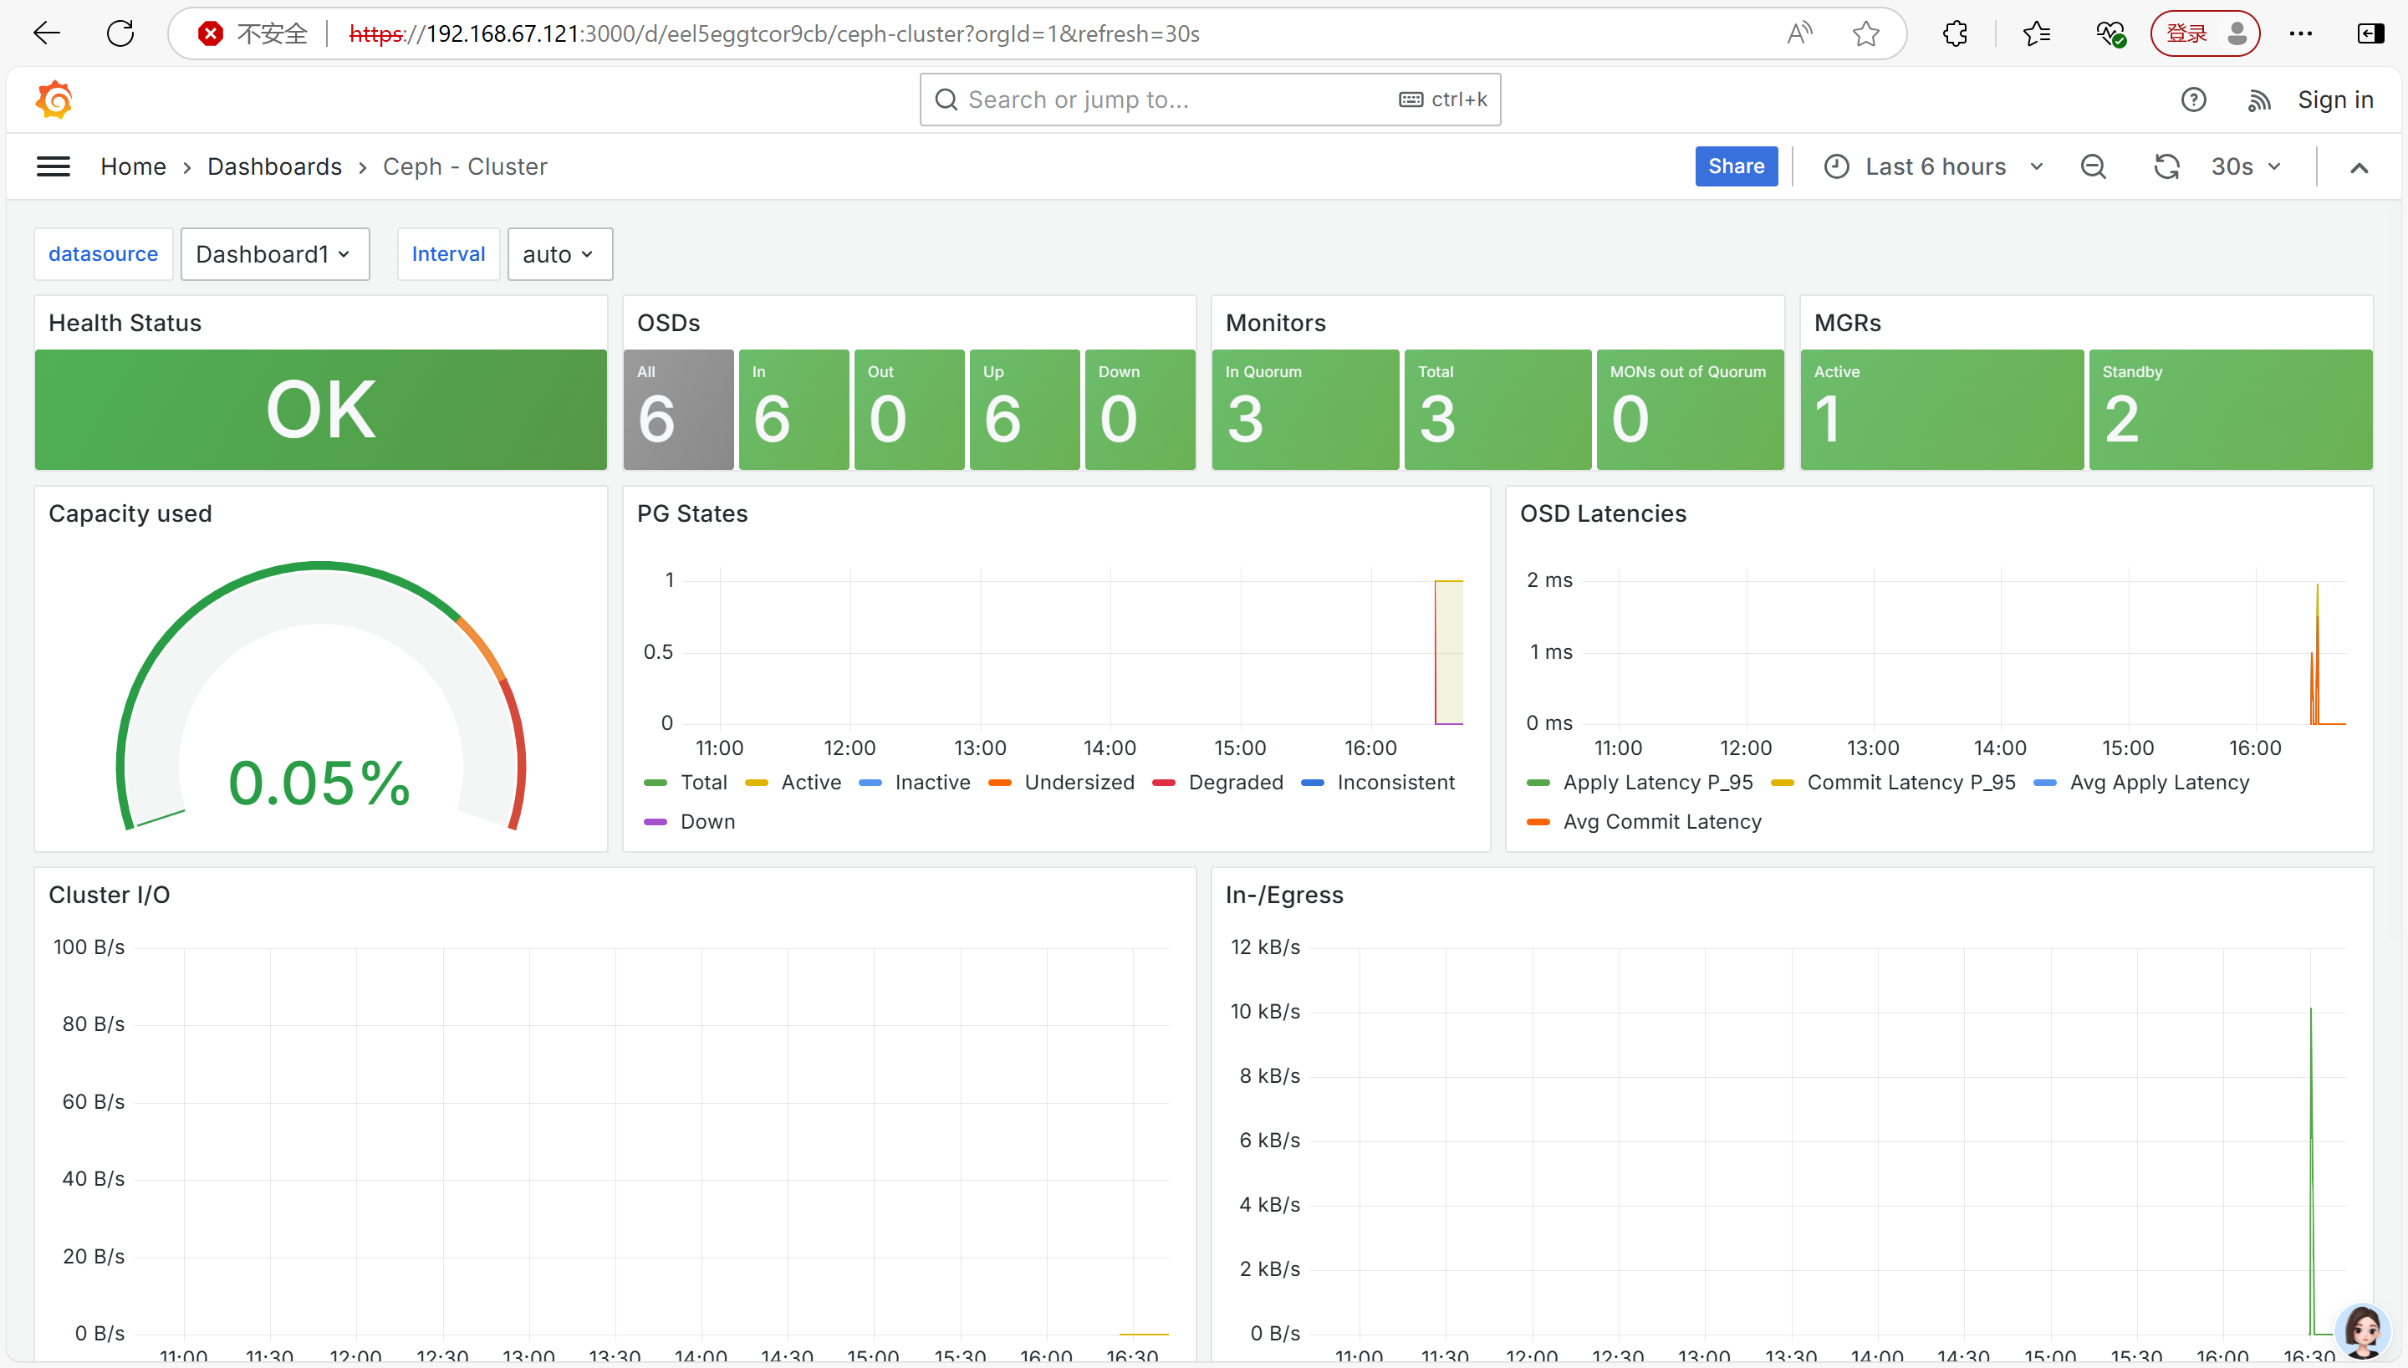Image resolution: width=2408 pixels, height=1368 pixels.
Task: Click the zoom out time range icon
Action: click(2094, 166)
